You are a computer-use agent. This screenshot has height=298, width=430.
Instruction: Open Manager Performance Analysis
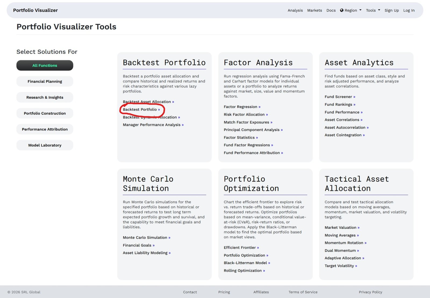tap(153, 125)
